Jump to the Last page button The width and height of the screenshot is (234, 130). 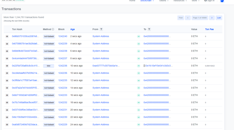tap(219, 18)
